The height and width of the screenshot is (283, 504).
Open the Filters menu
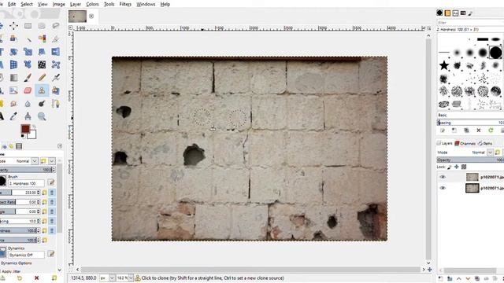click(x=125, y=4)
